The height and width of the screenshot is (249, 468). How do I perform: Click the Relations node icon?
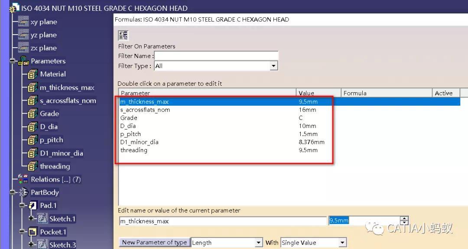23,179
